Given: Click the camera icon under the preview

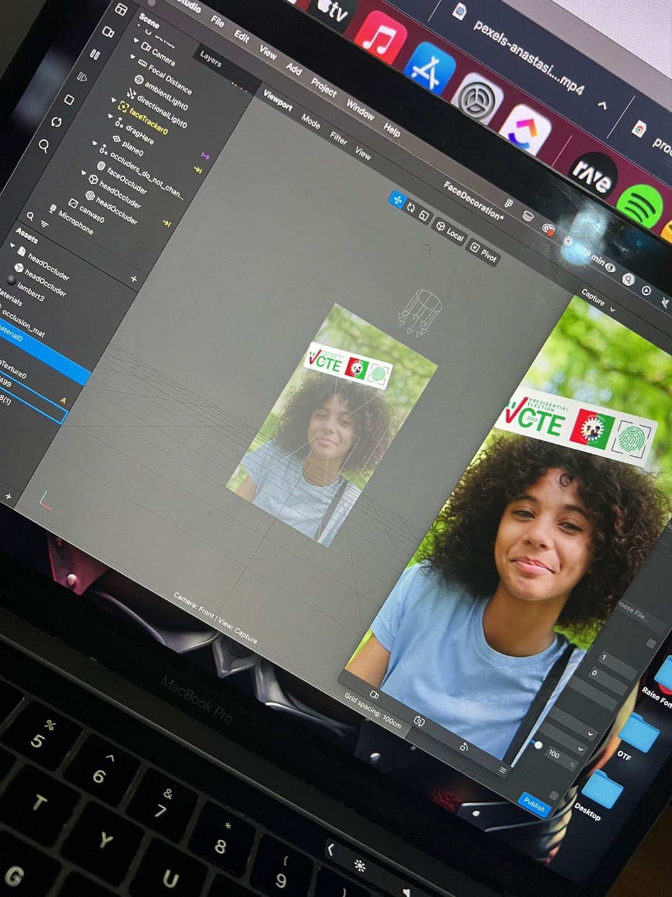Looking at the screenshot, I should point(374,695).
